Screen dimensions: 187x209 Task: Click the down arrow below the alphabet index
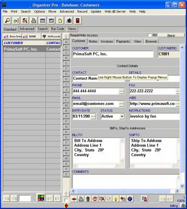[66, 193]
